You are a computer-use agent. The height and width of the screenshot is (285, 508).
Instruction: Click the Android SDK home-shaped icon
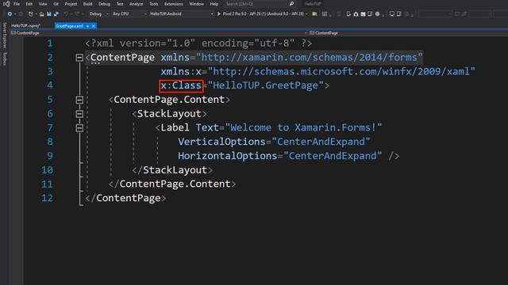coord(356,14)
